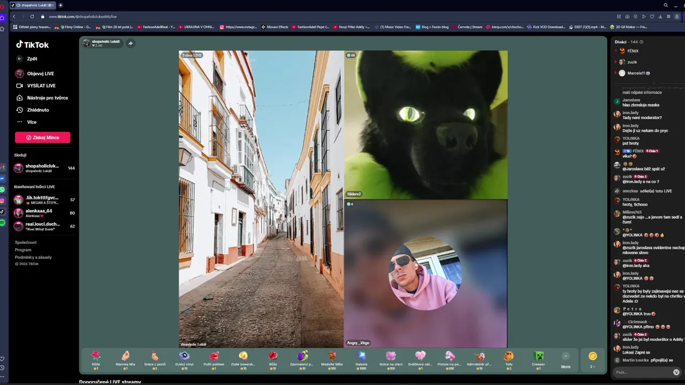
Task: Send the Růže rose gift
Action: coord(96,360)
